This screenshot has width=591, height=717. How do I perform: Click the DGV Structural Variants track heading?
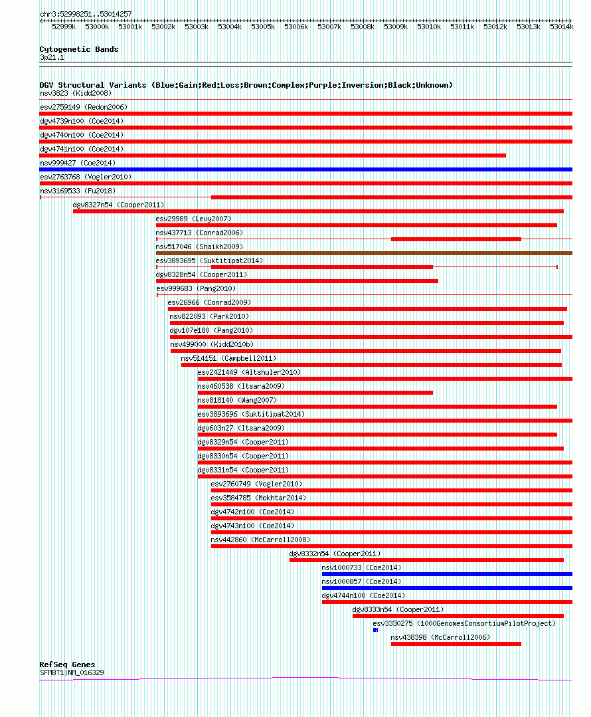coord(246,85)
